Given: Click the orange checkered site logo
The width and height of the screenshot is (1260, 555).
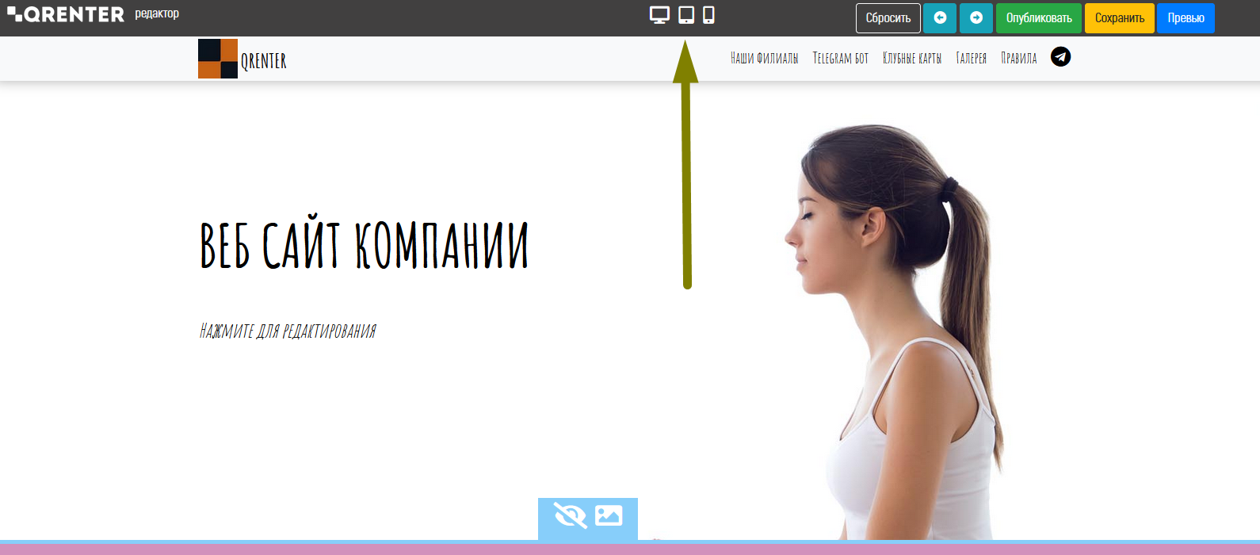Looking at the screenshot, I should coord(218,59).
